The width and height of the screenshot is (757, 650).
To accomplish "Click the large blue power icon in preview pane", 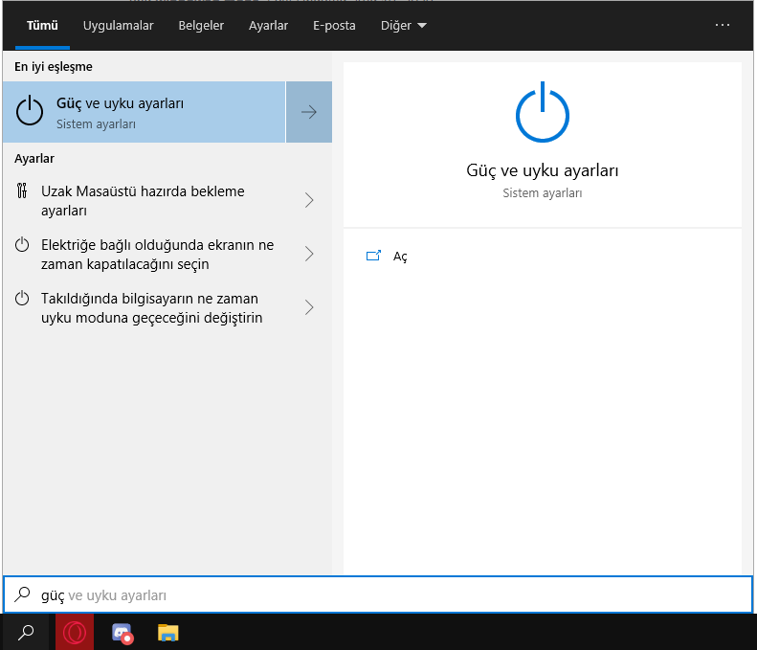I will (x=543, y=112).
